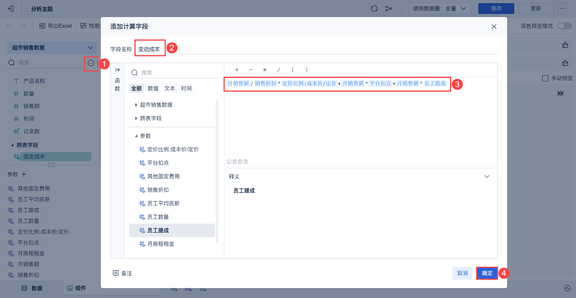Viewport: 576px width, 298px height.
Task: Select the 全部 field type tab
Action: 136,88
